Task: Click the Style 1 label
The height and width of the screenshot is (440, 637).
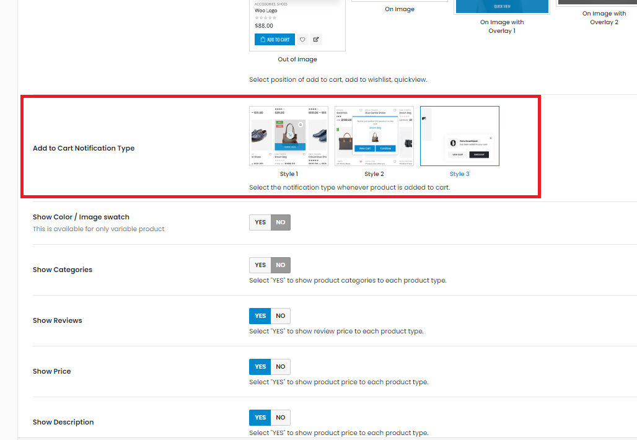Action: coord(289,174)
